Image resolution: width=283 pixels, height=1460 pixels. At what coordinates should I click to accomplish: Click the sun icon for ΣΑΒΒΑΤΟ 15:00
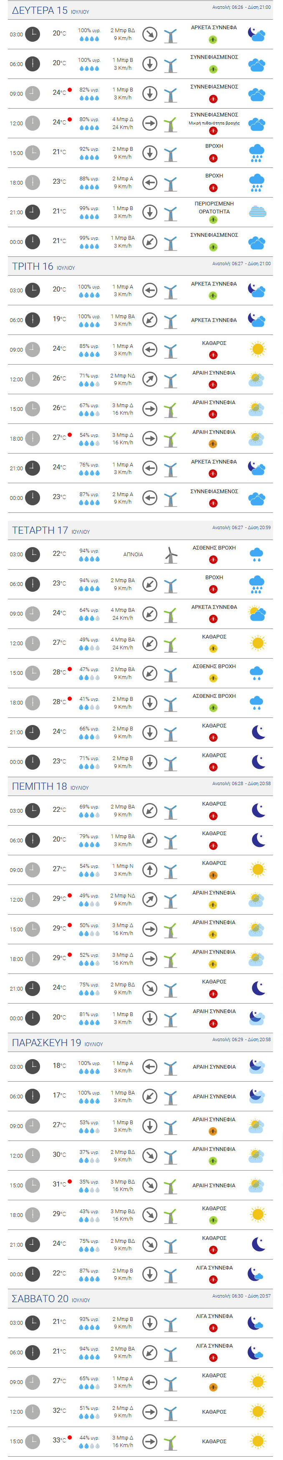[258, 1441]
